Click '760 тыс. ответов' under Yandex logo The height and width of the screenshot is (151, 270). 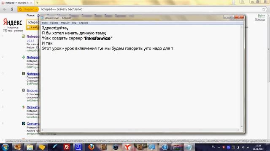(x=13, y=31)
